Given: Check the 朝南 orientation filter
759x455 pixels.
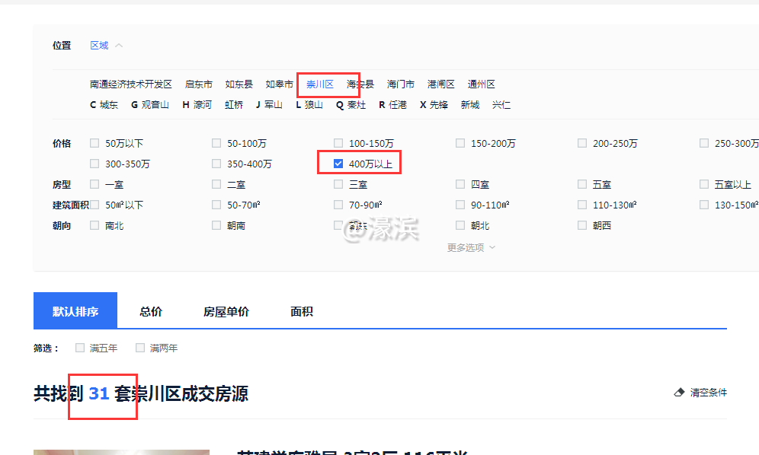Looking at the screenshot, I should (216, 224).
